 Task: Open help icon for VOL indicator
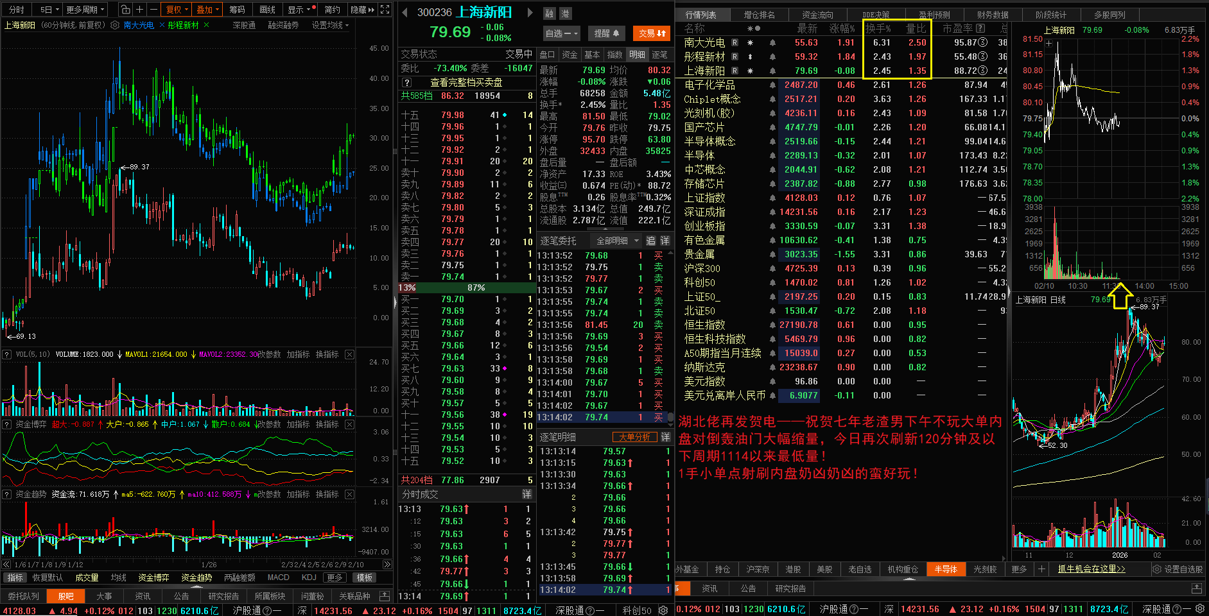click(x=7, y=354)
